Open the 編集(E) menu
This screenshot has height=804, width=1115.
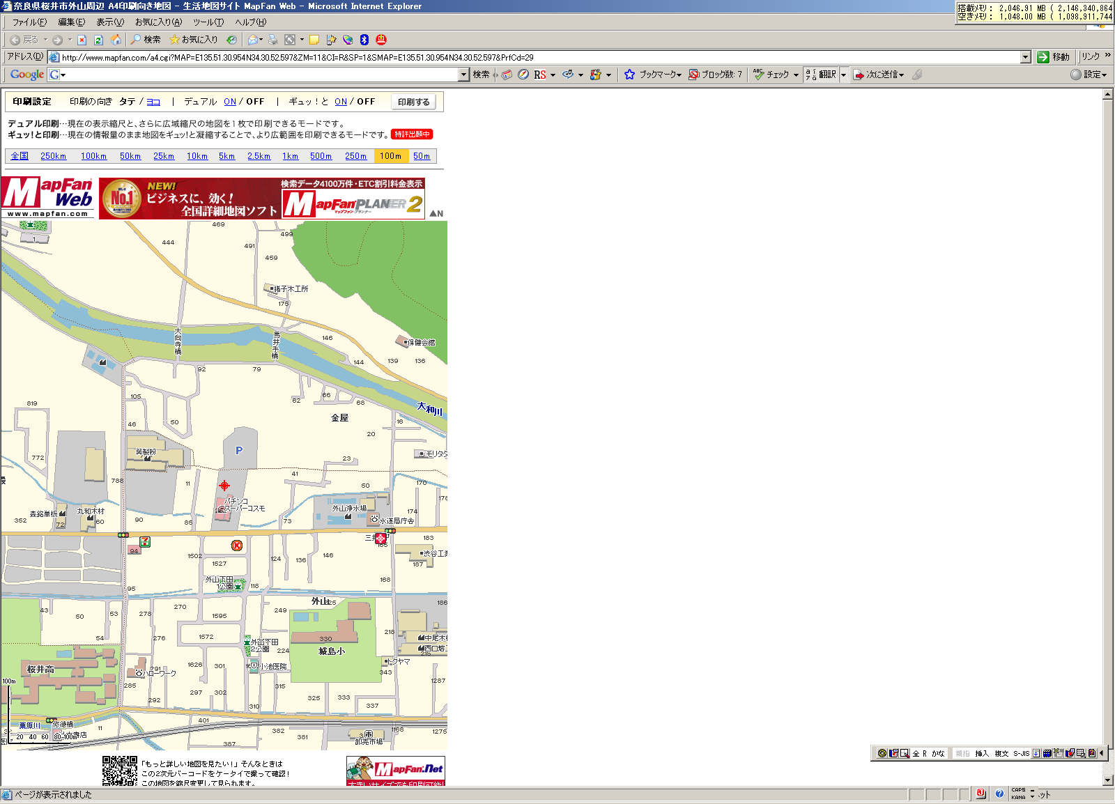click(71, 22)
